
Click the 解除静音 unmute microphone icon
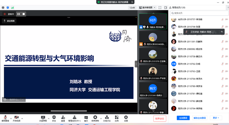(5, 118)
